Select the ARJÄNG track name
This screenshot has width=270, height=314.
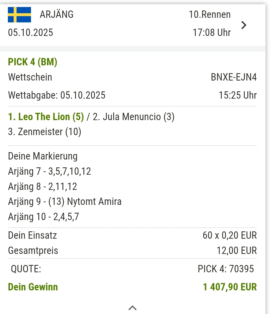click(x=56, y=14)
